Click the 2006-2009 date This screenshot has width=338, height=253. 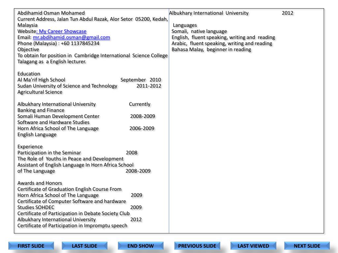[142, 128]
